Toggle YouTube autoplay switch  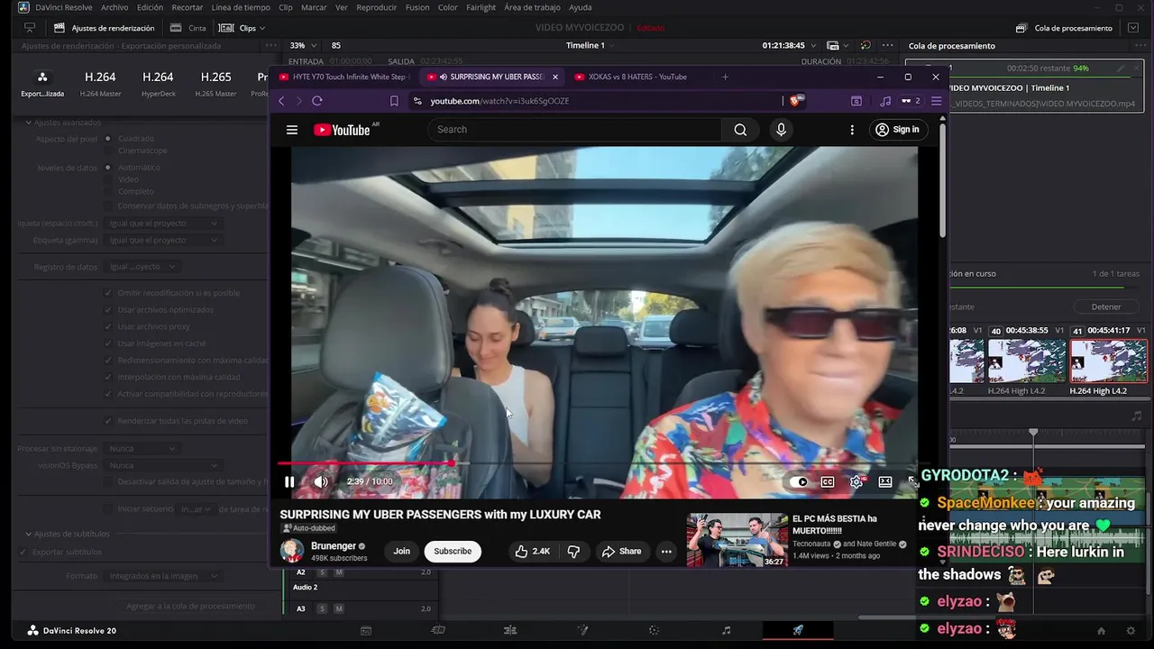coord(799,481)
